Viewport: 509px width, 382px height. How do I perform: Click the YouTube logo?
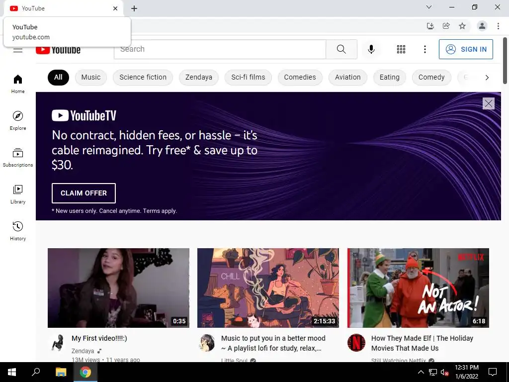coord(58,50)
